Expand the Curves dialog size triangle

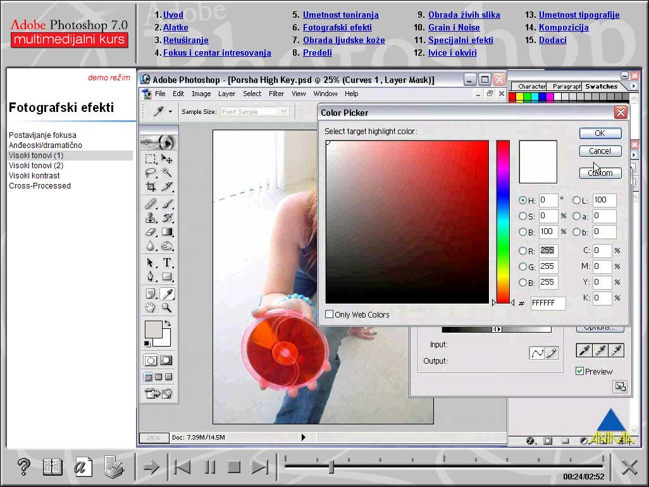click(x=620, y=387)
